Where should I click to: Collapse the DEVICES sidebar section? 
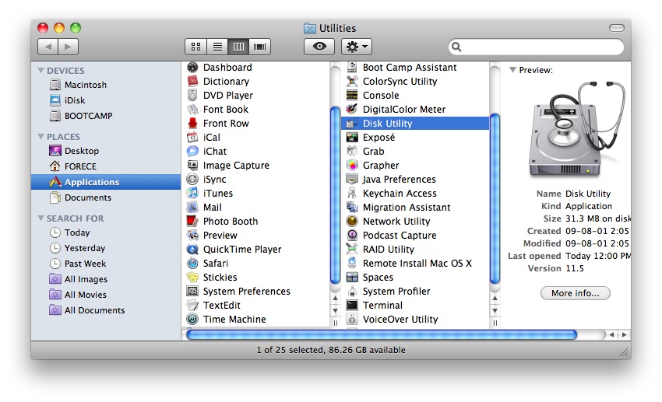coord(41,71)
